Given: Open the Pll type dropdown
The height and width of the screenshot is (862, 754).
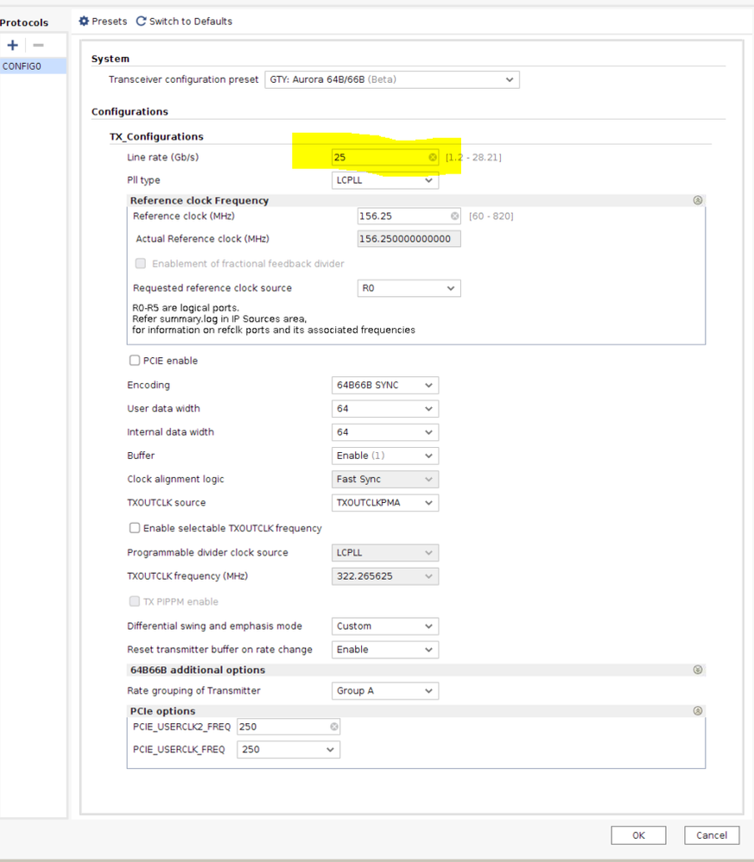Looking at the screenshot, I should tap(385, 180).
